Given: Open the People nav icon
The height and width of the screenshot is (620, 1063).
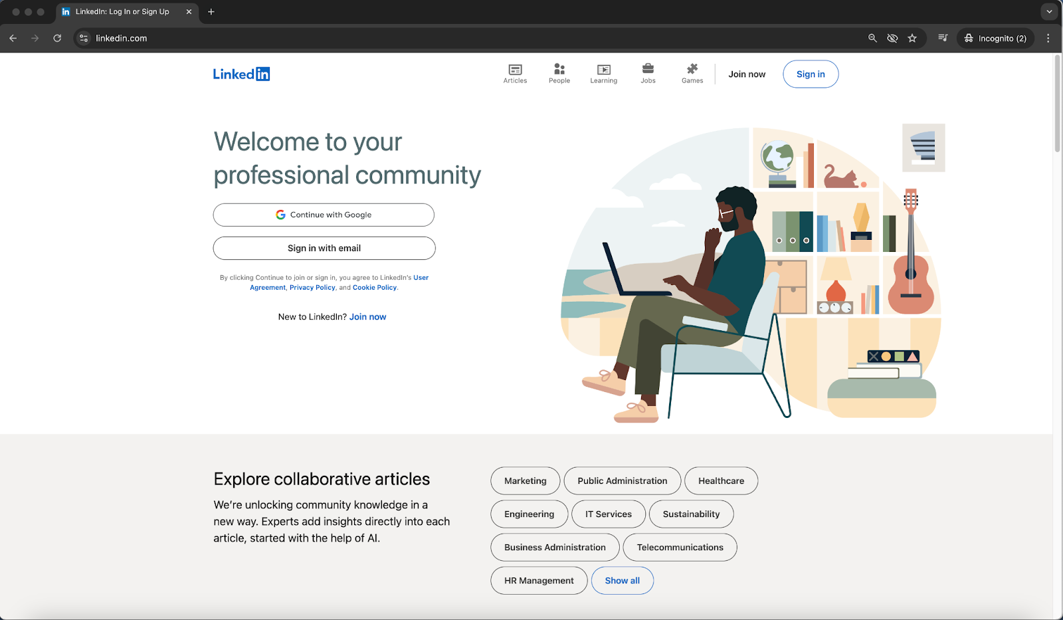Looking at the screenshot, I should pos(559,74).
